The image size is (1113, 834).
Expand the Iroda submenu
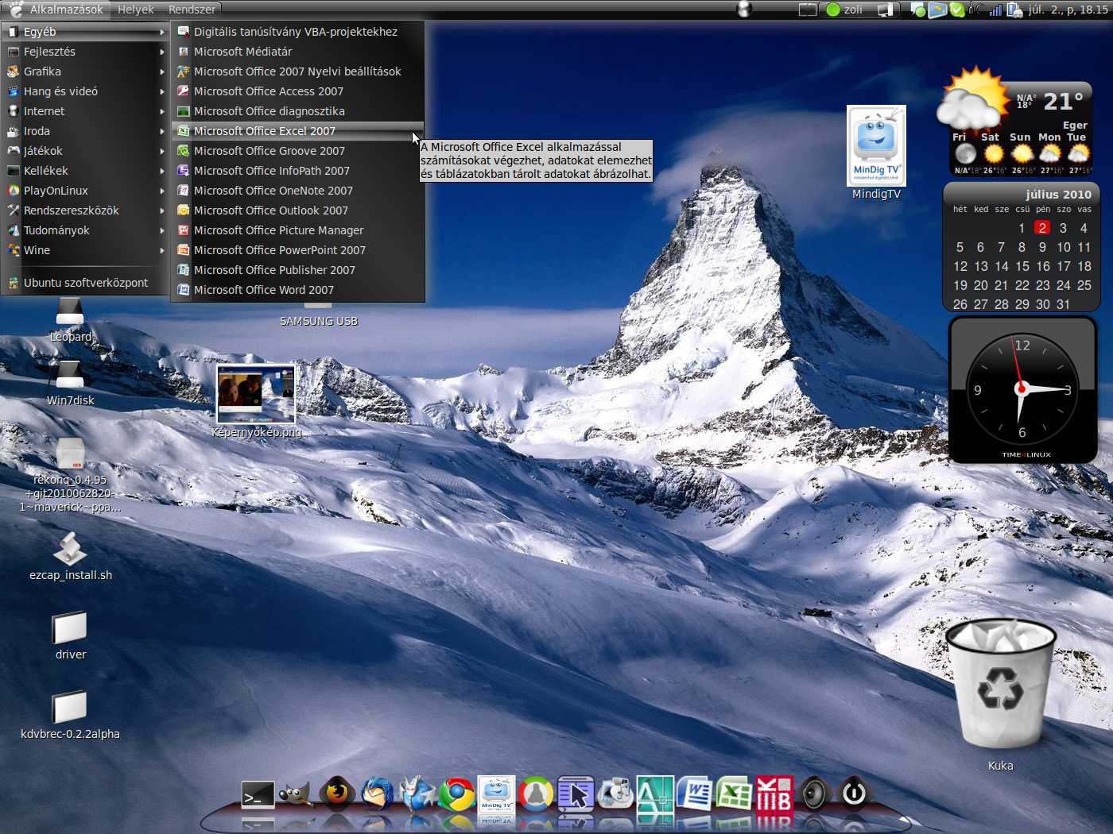[86, 131]
